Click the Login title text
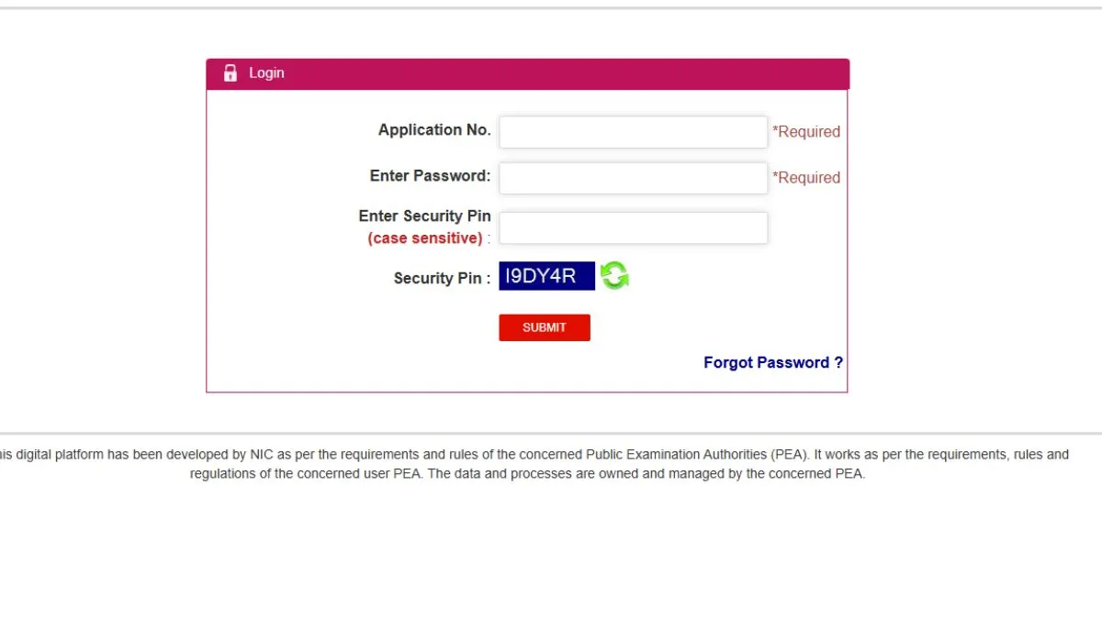 (266, 73)
